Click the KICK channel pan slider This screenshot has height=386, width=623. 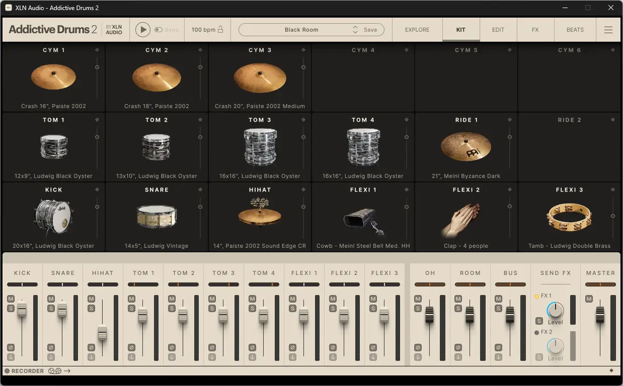pyautogui.click(x=22, y=284)
